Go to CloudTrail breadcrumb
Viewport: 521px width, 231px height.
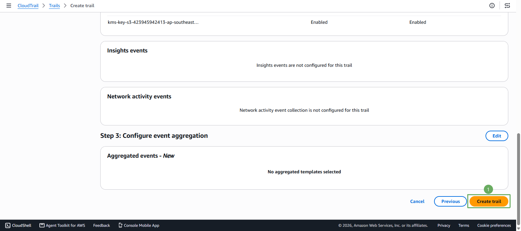coord(28,6)
